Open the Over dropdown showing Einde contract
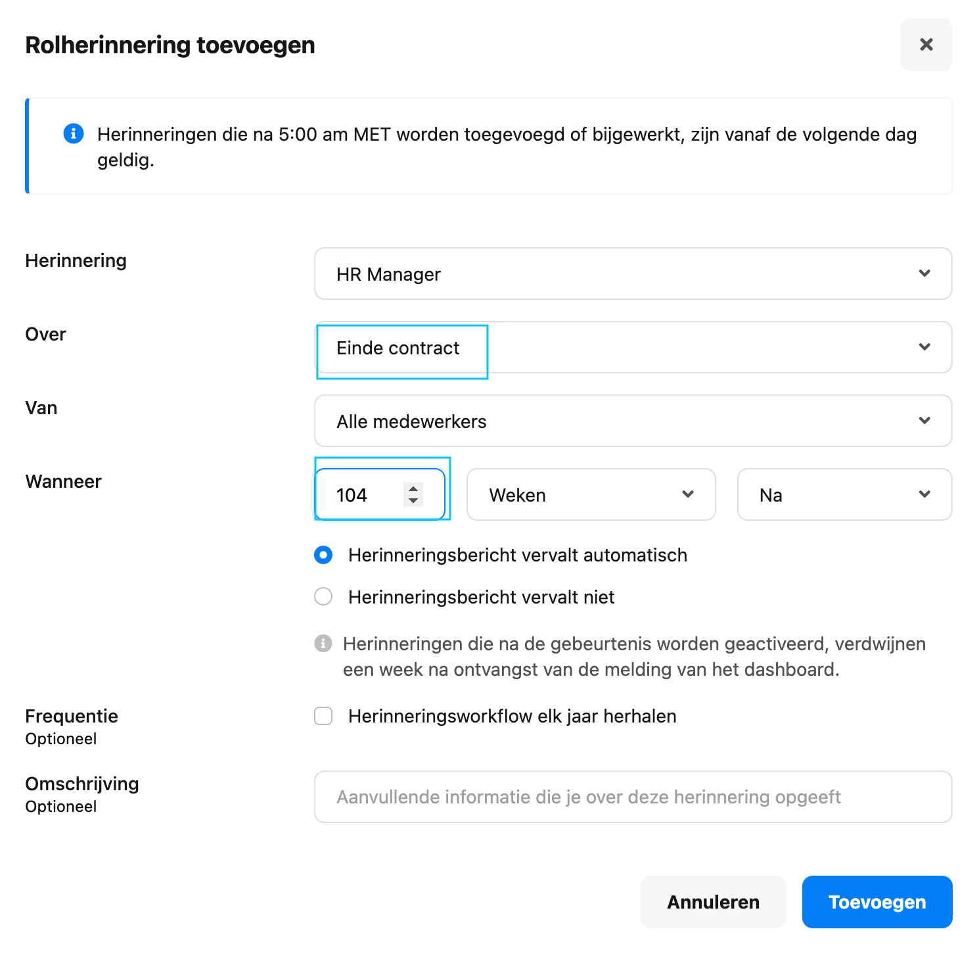979x973 pixels. [633, 347]
